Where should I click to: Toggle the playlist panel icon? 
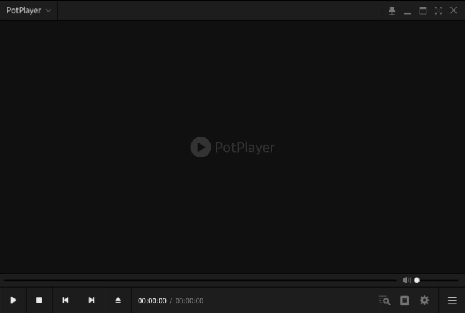[404, 300]
